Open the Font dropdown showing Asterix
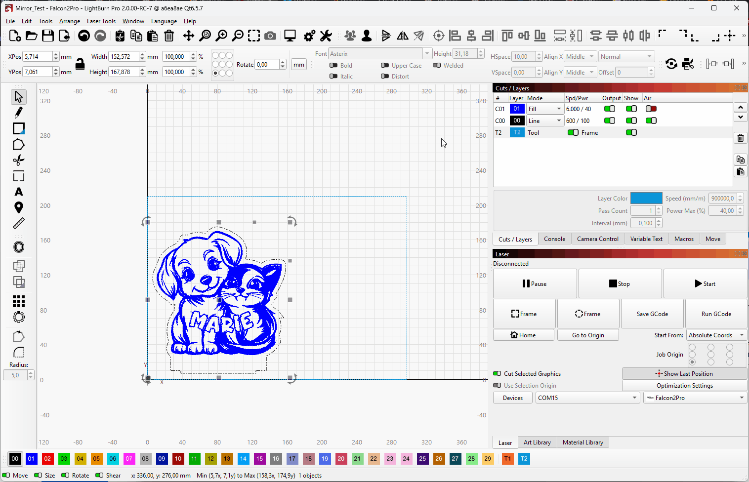Viewport: 749px width, 482px height. (380, 53)
